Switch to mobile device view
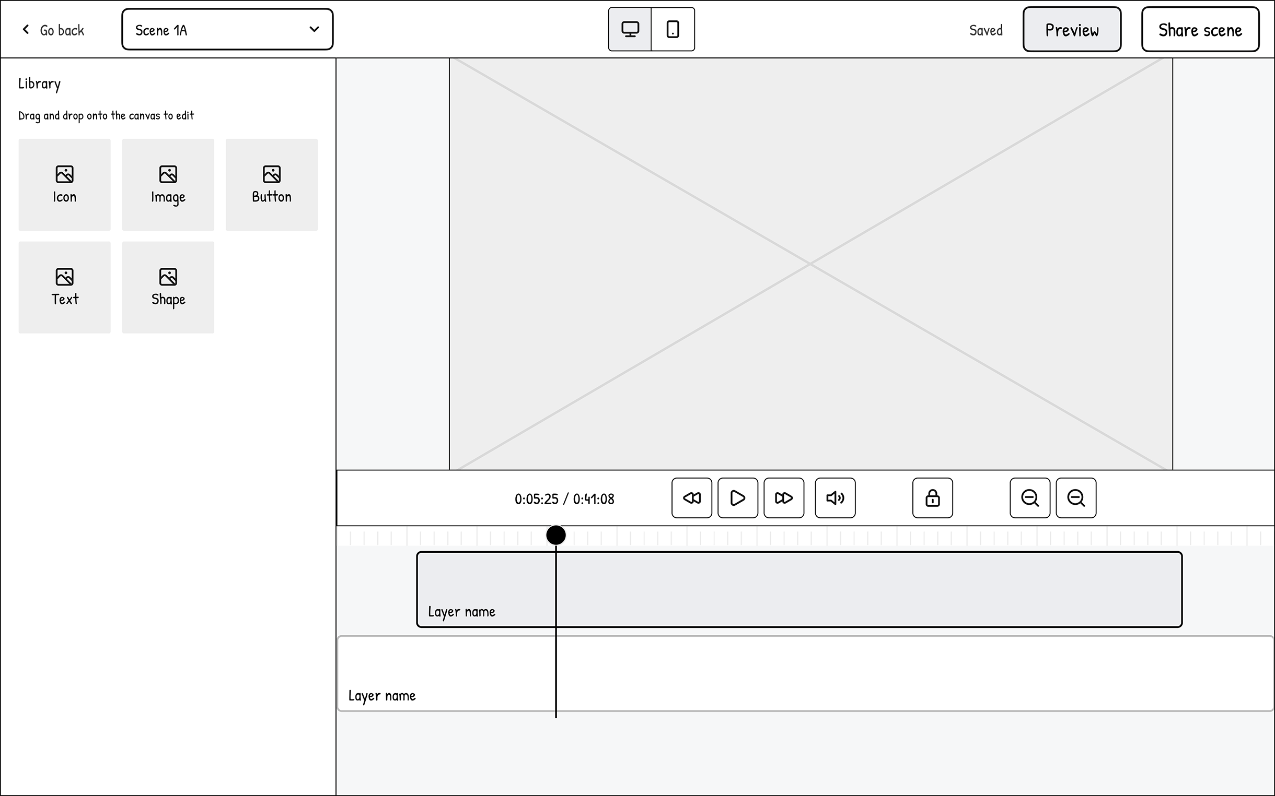The image size is (1275, 796). [673, 29]
